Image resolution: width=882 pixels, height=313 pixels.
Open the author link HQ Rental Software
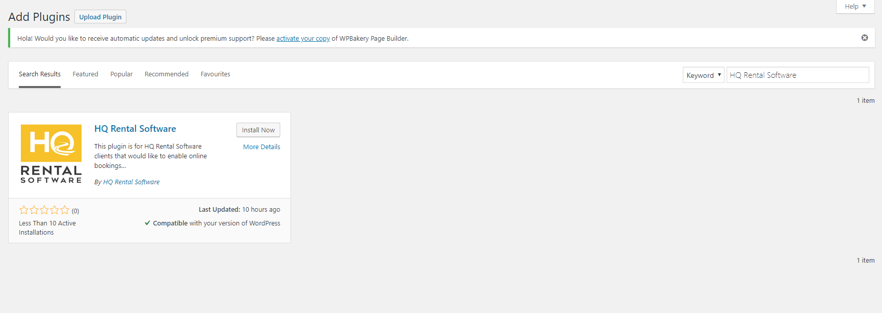131,182
